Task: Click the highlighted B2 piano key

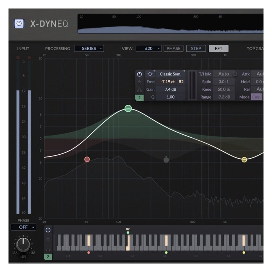Action: coord(128,242)
